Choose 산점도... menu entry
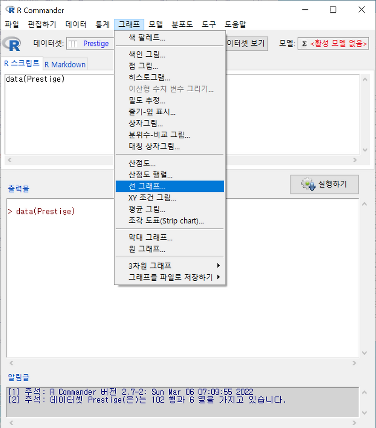The height and width of the screenshot is (428, 376). coord(170,163)
